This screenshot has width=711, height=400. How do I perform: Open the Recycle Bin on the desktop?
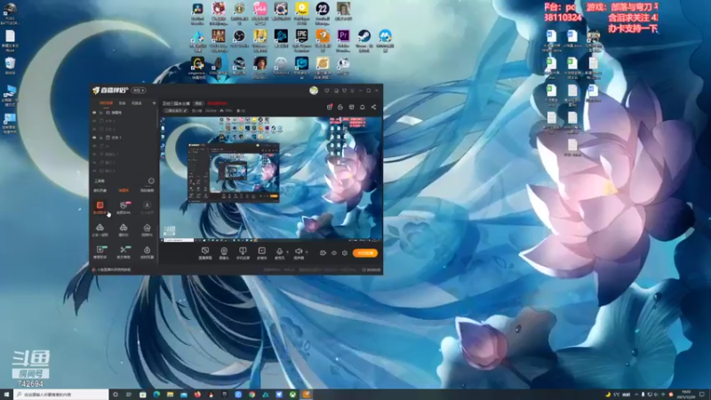tap(10, 65)
